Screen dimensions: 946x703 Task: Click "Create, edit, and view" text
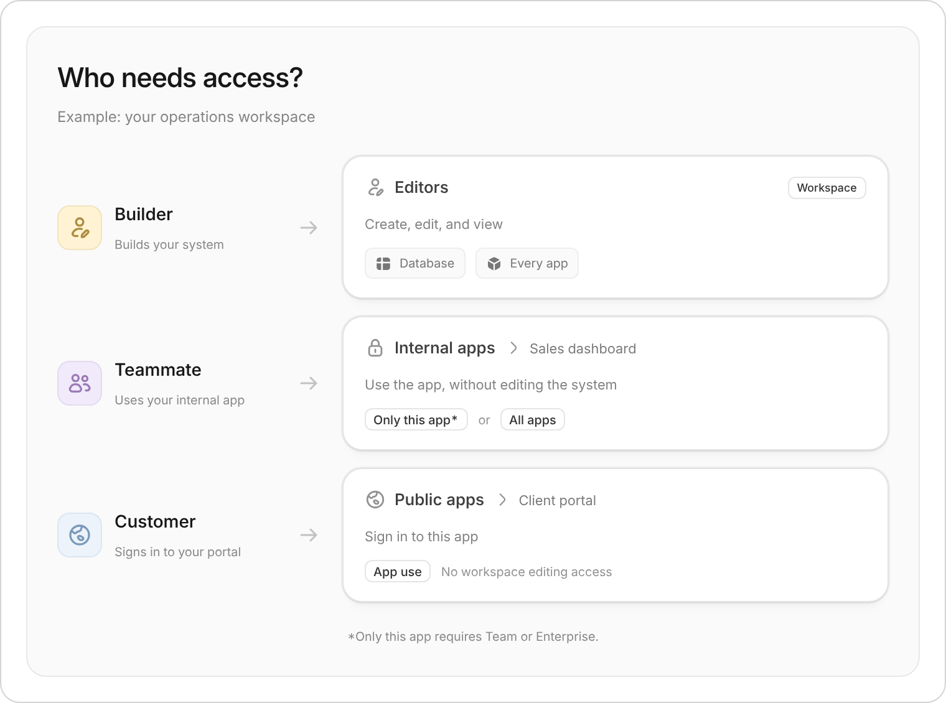pos(434,225)
